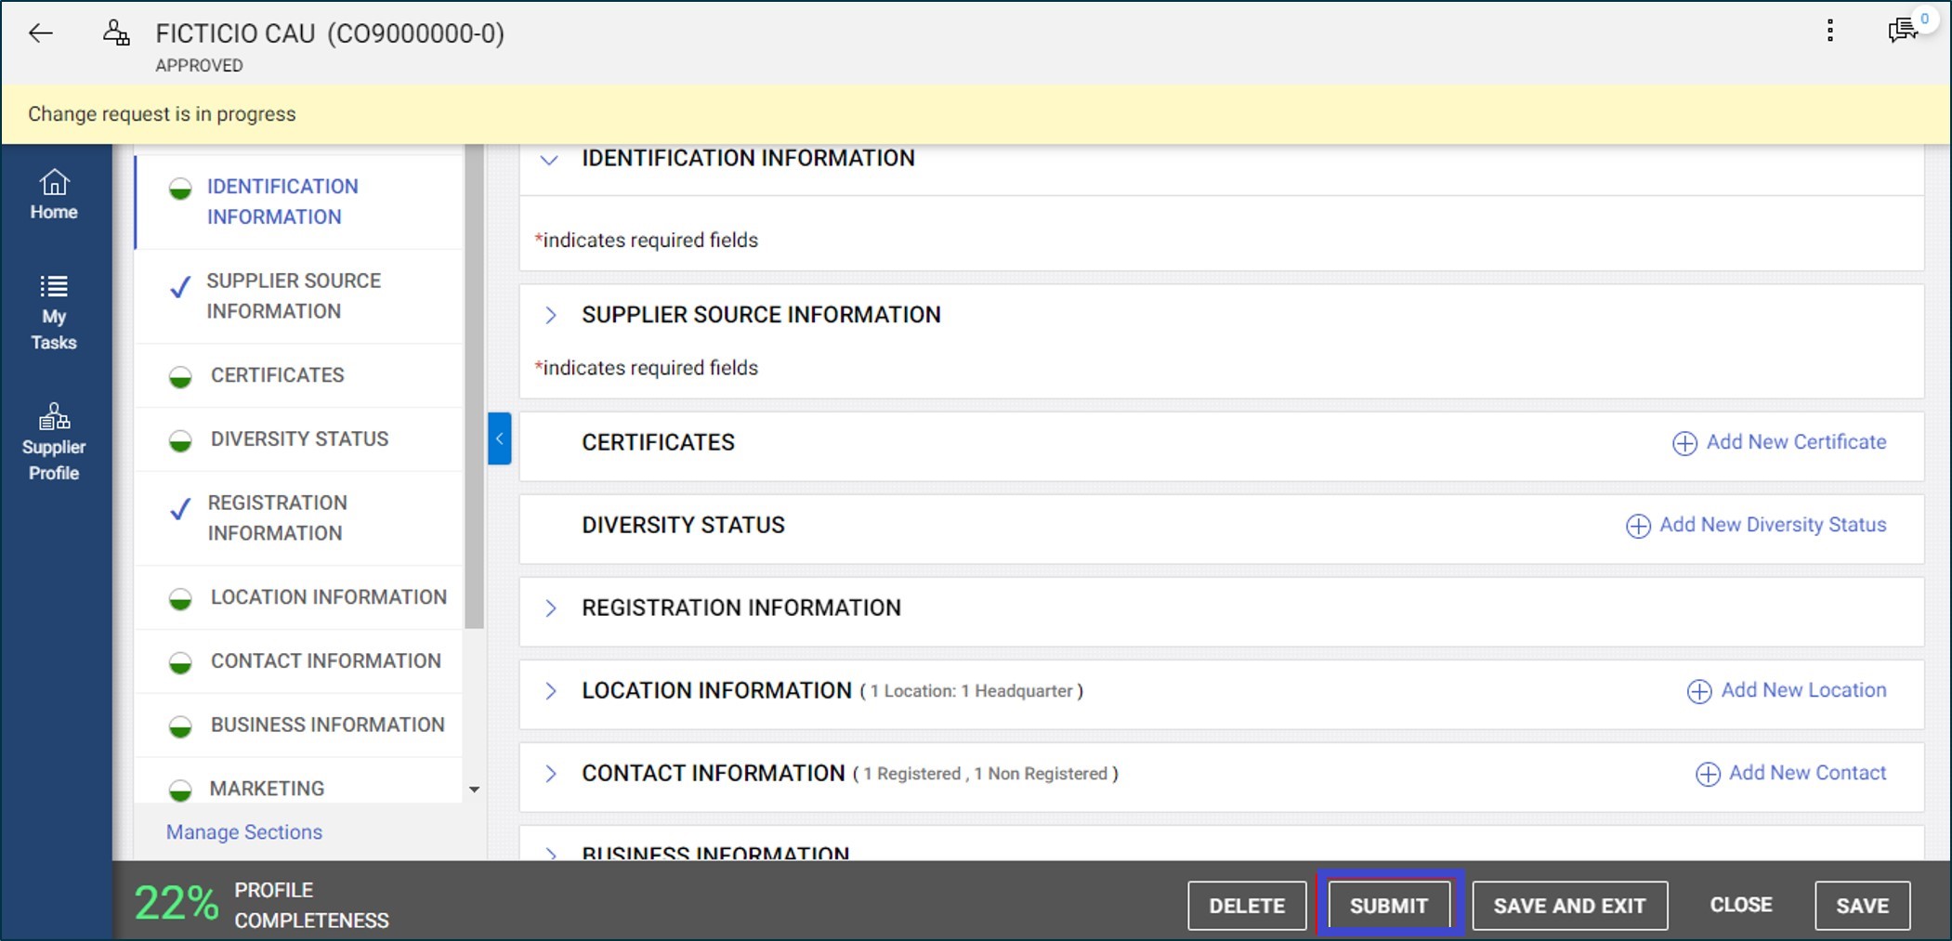Select Location Information in the section list
The image size is (1952, 941).
click(x=329, y=596)
